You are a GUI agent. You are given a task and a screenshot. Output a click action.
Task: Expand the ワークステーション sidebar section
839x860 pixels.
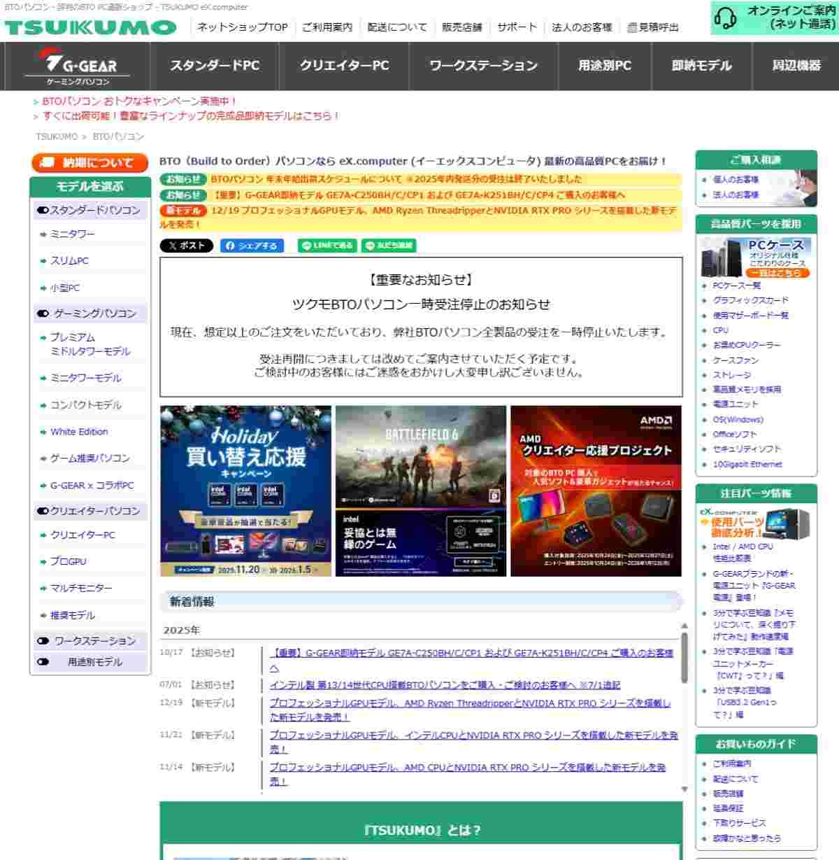point(89,640)
